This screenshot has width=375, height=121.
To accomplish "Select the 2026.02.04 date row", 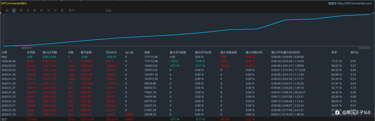I will coord(187,61).
